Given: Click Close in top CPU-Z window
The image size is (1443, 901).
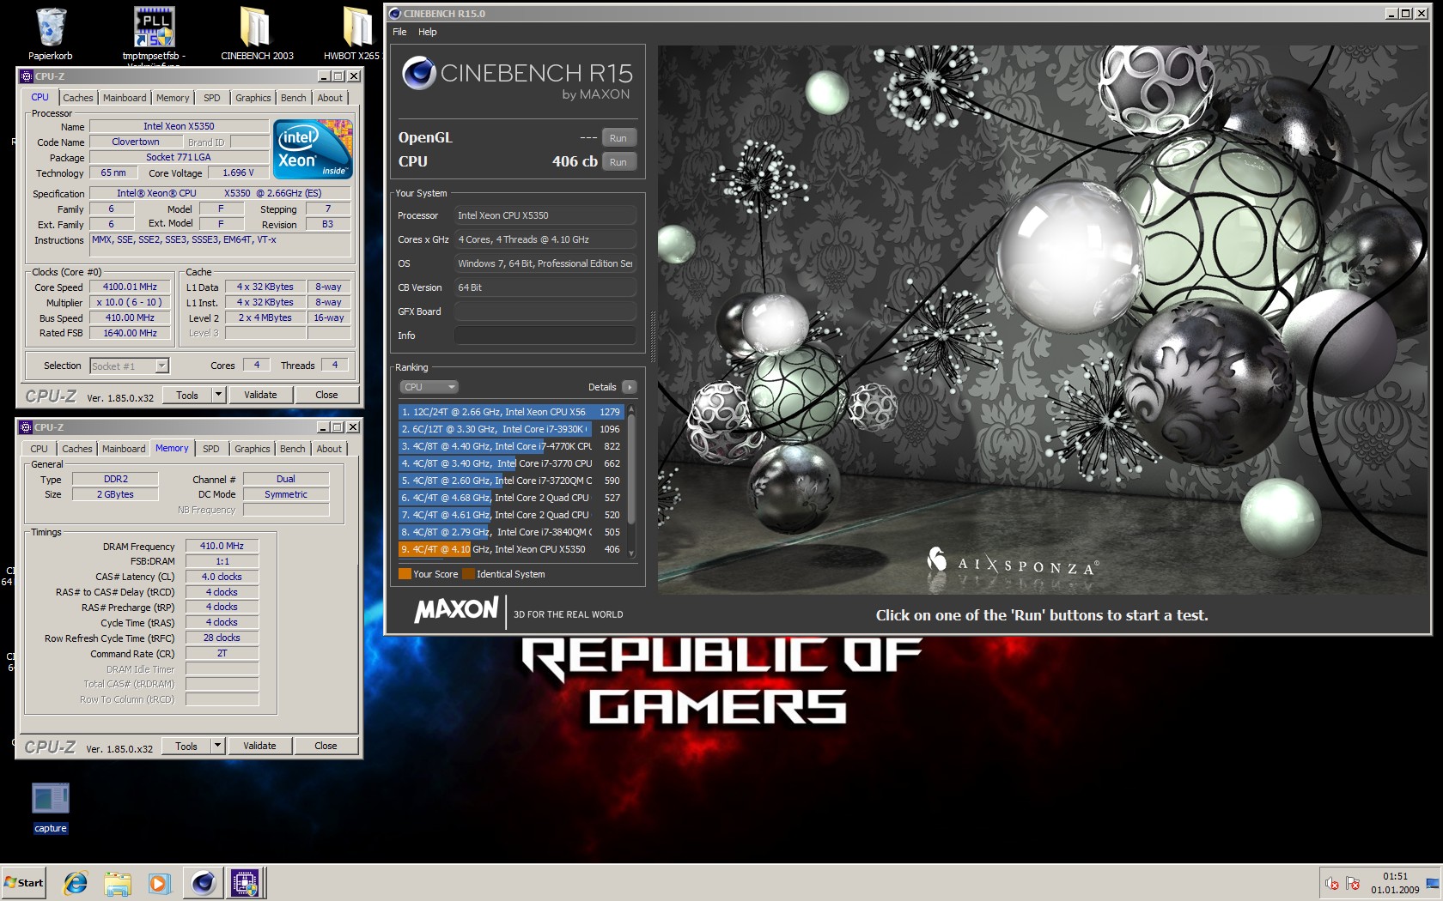Looking at the screenshot, I should coord(326,395).
